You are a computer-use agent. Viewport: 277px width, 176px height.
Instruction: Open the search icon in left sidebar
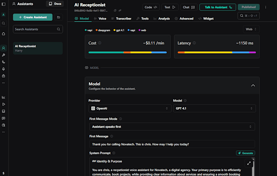(3, 23)
